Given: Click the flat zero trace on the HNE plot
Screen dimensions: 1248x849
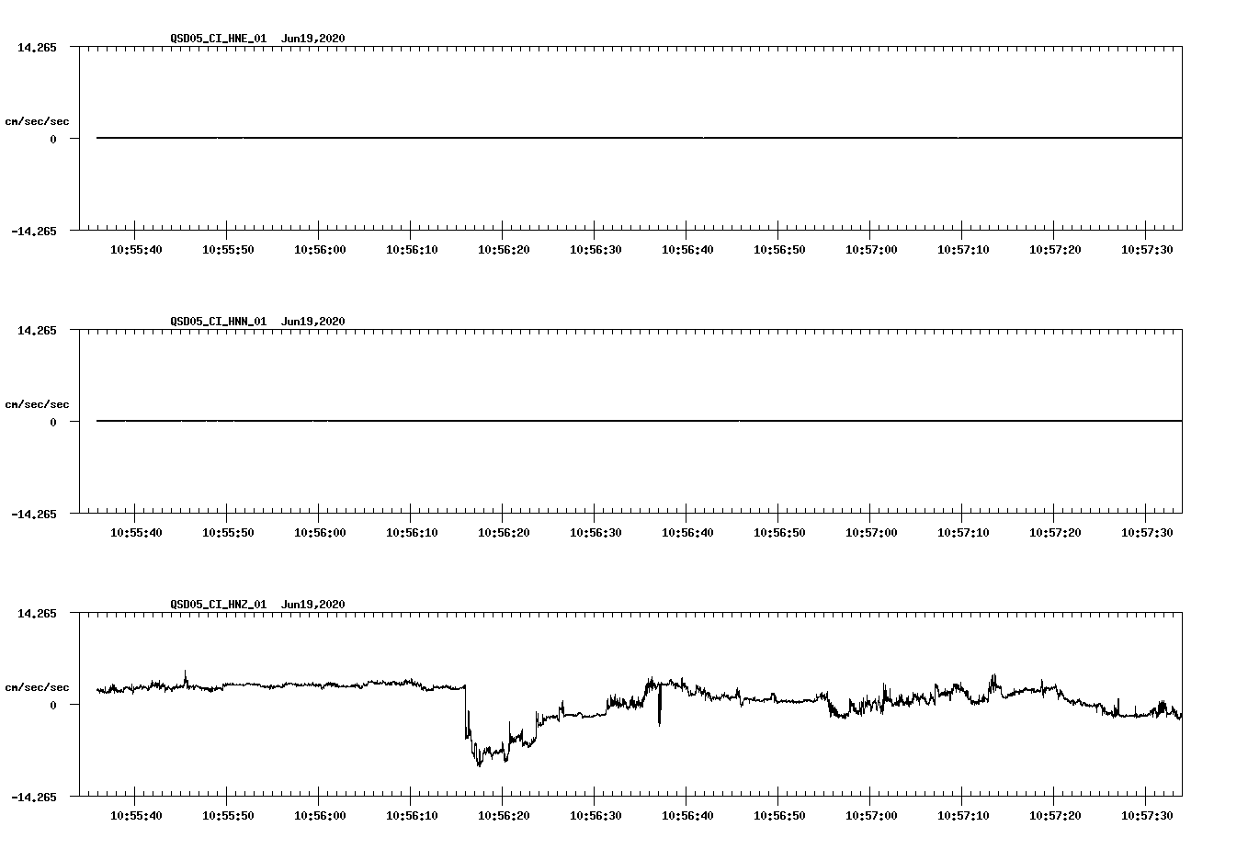Looking at the screenshot, I should [639, 138].
